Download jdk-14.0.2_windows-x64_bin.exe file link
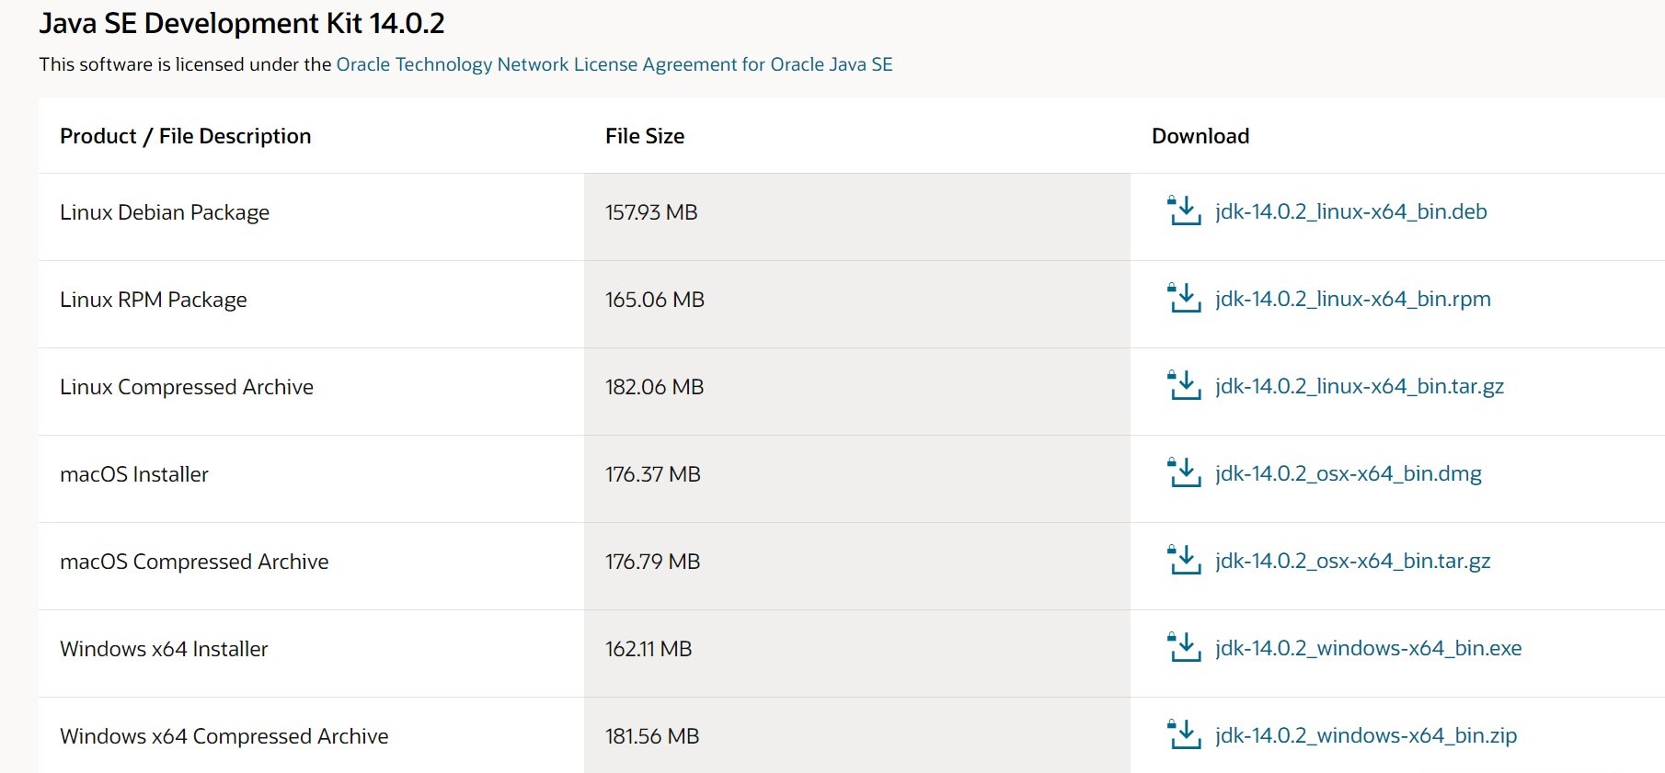The image size is (1665, 773). pos(1368,648)
